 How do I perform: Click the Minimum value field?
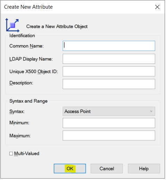[109, 123]
